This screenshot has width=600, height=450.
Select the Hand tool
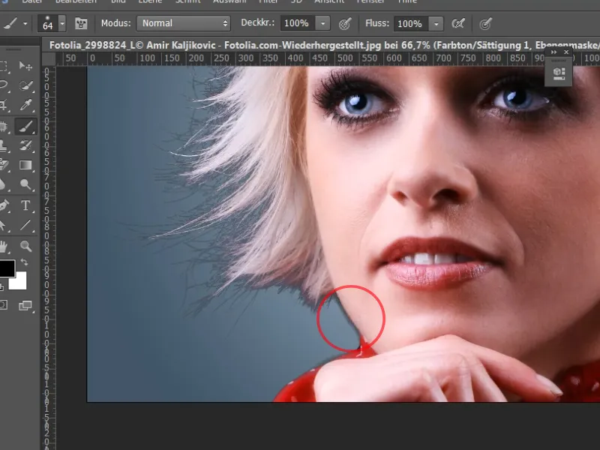4,246
